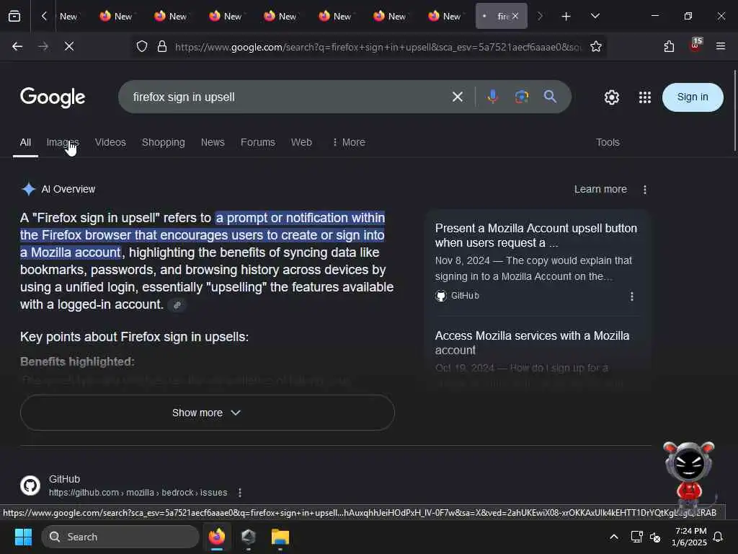The width and height of the screenshot is (738, 554).
Task: Open Windows Start menu
Action: pyautogui.click(x=23, y=537)
